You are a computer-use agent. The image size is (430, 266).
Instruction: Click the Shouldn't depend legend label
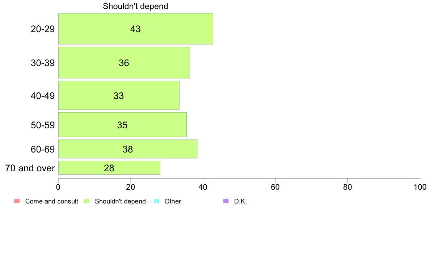click(x=121, y=201)
